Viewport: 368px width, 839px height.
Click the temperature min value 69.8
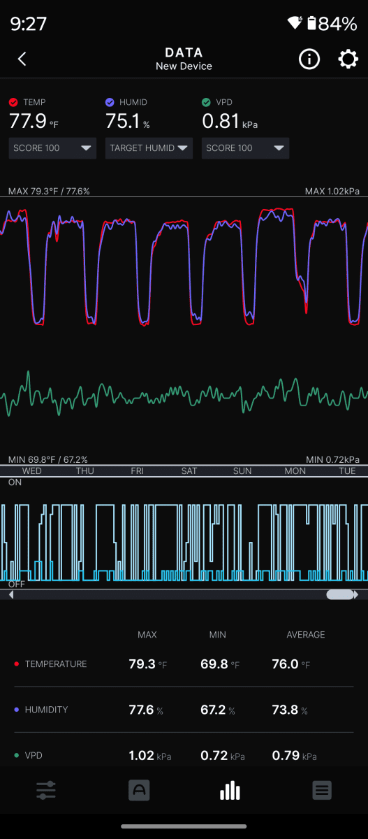click(x=214, y=664)
